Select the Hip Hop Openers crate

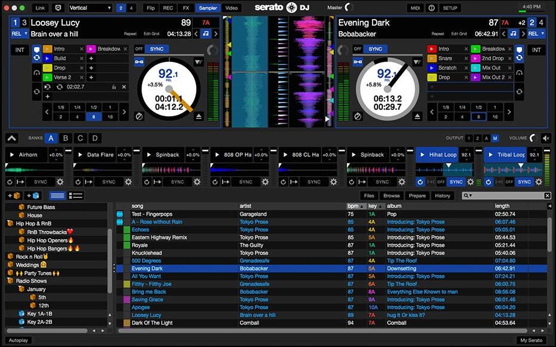pos(47,240)
